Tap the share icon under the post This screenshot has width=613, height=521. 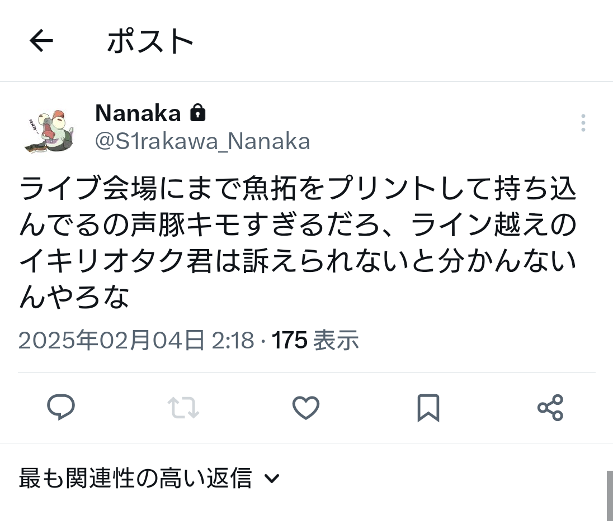coord(550,408)
